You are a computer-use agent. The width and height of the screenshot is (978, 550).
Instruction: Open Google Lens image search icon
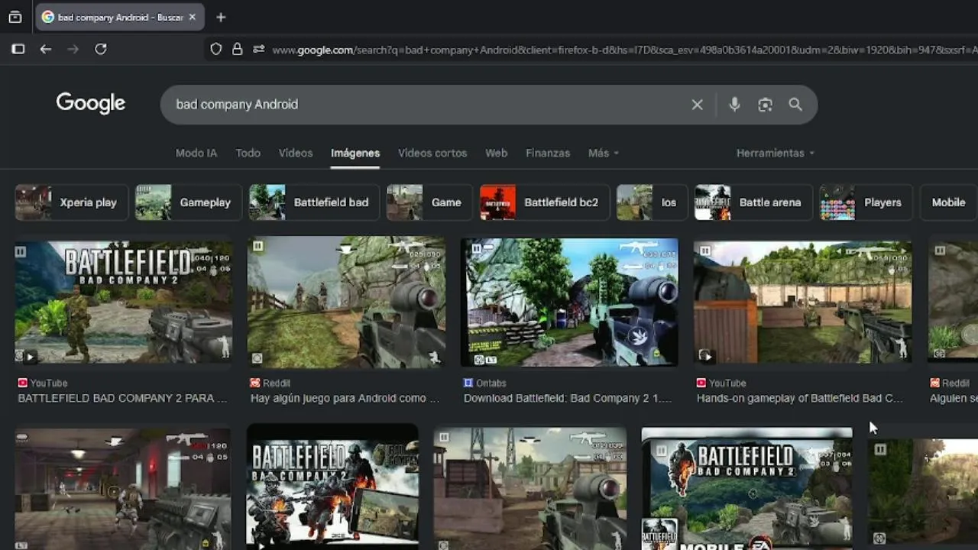(x=765, y=105)
